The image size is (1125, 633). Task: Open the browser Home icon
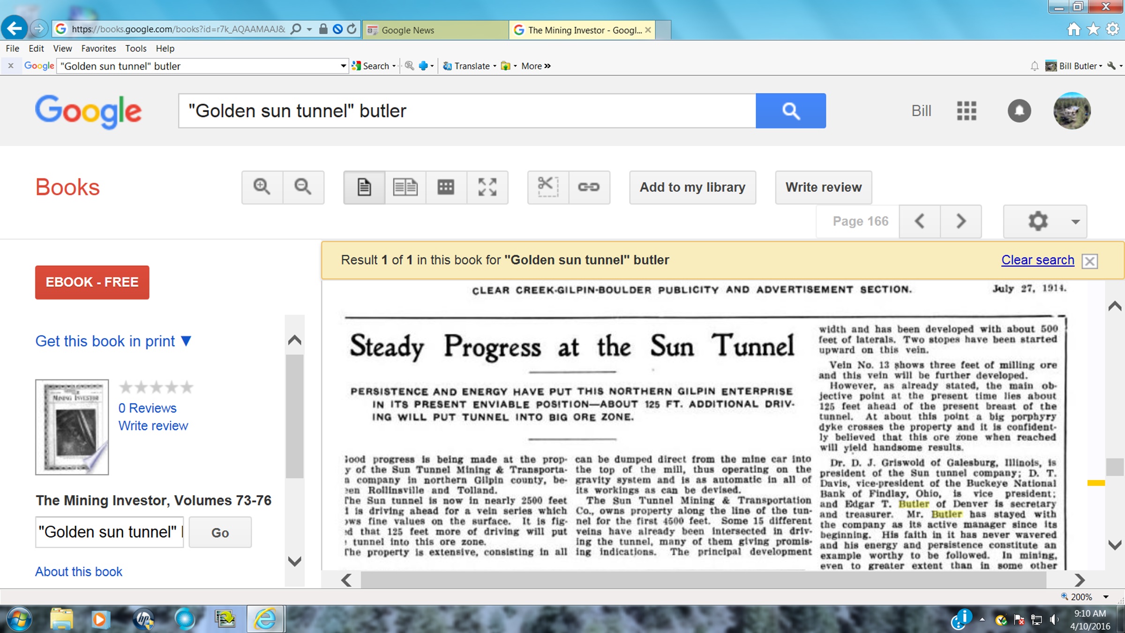(x=1073, y=29)
